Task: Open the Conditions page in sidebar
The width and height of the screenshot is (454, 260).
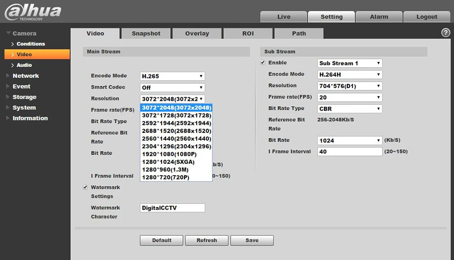Action: [x=31, y=44]
